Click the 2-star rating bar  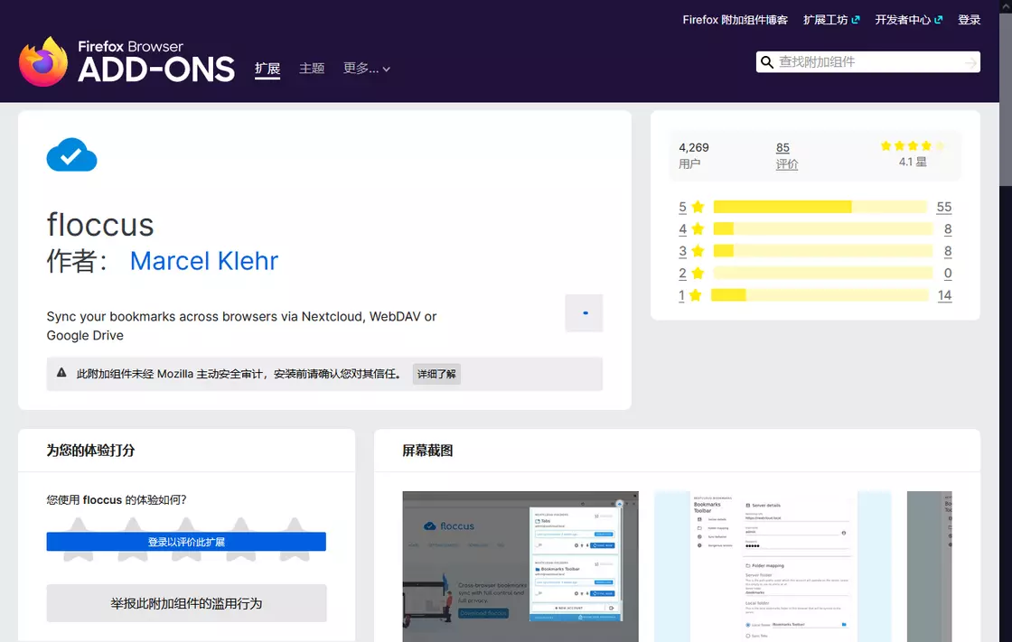point(823,273)
